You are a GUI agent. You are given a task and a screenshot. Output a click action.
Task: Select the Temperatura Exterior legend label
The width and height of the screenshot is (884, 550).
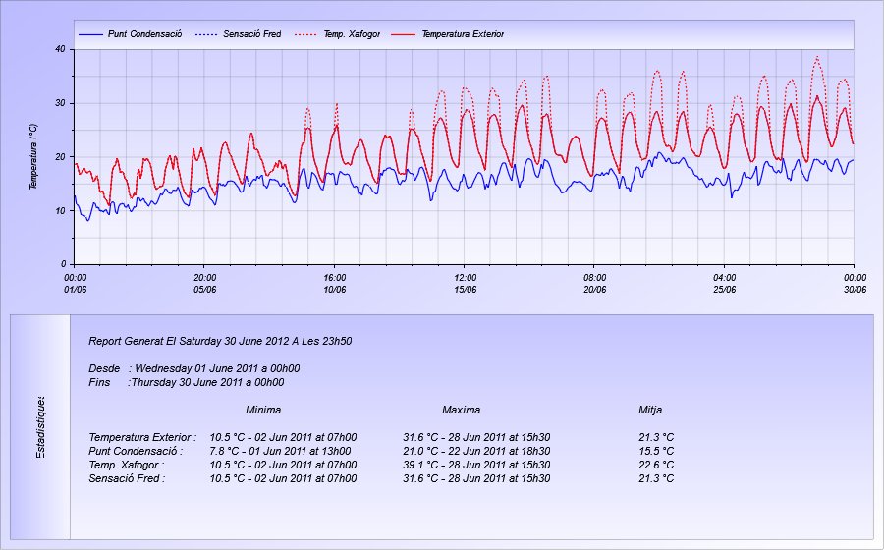(x=462, y=34)
